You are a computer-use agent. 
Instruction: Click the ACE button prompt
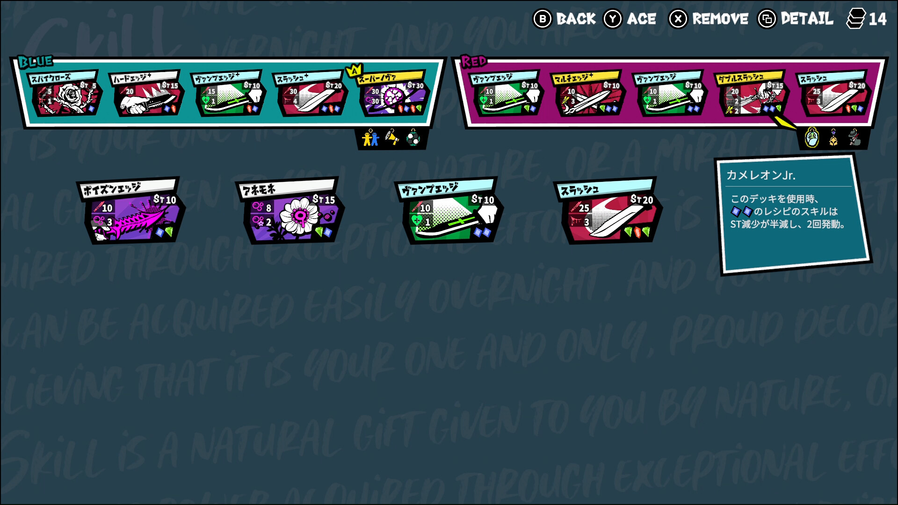[x=630, y=19]
